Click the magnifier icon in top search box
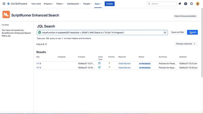 click(149, 4)
